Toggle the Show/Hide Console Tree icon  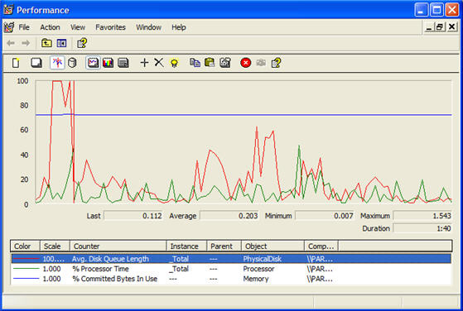click(x=62, y=43)
